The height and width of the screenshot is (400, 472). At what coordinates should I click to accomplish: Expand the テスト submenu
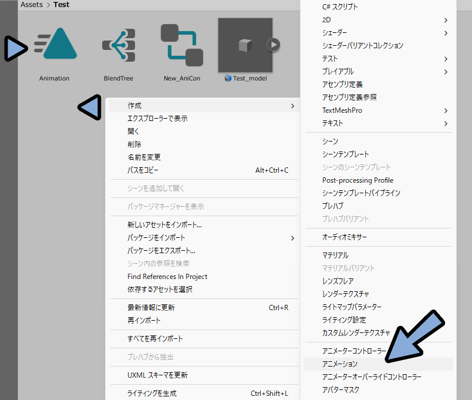tap(379, 59)
